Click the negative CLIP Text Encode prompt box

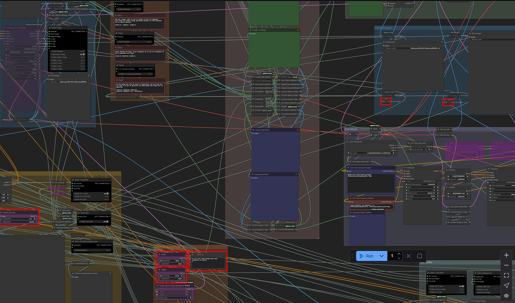tap(371, 206)
